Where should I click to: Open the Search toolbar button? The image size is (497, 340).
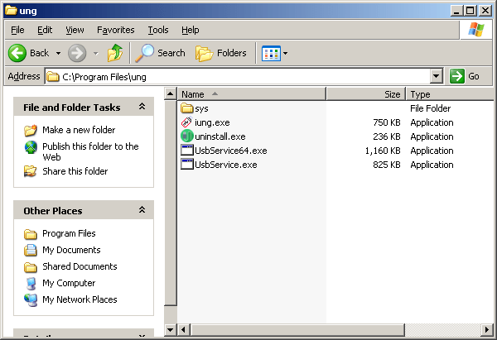[x=161, y=53]
